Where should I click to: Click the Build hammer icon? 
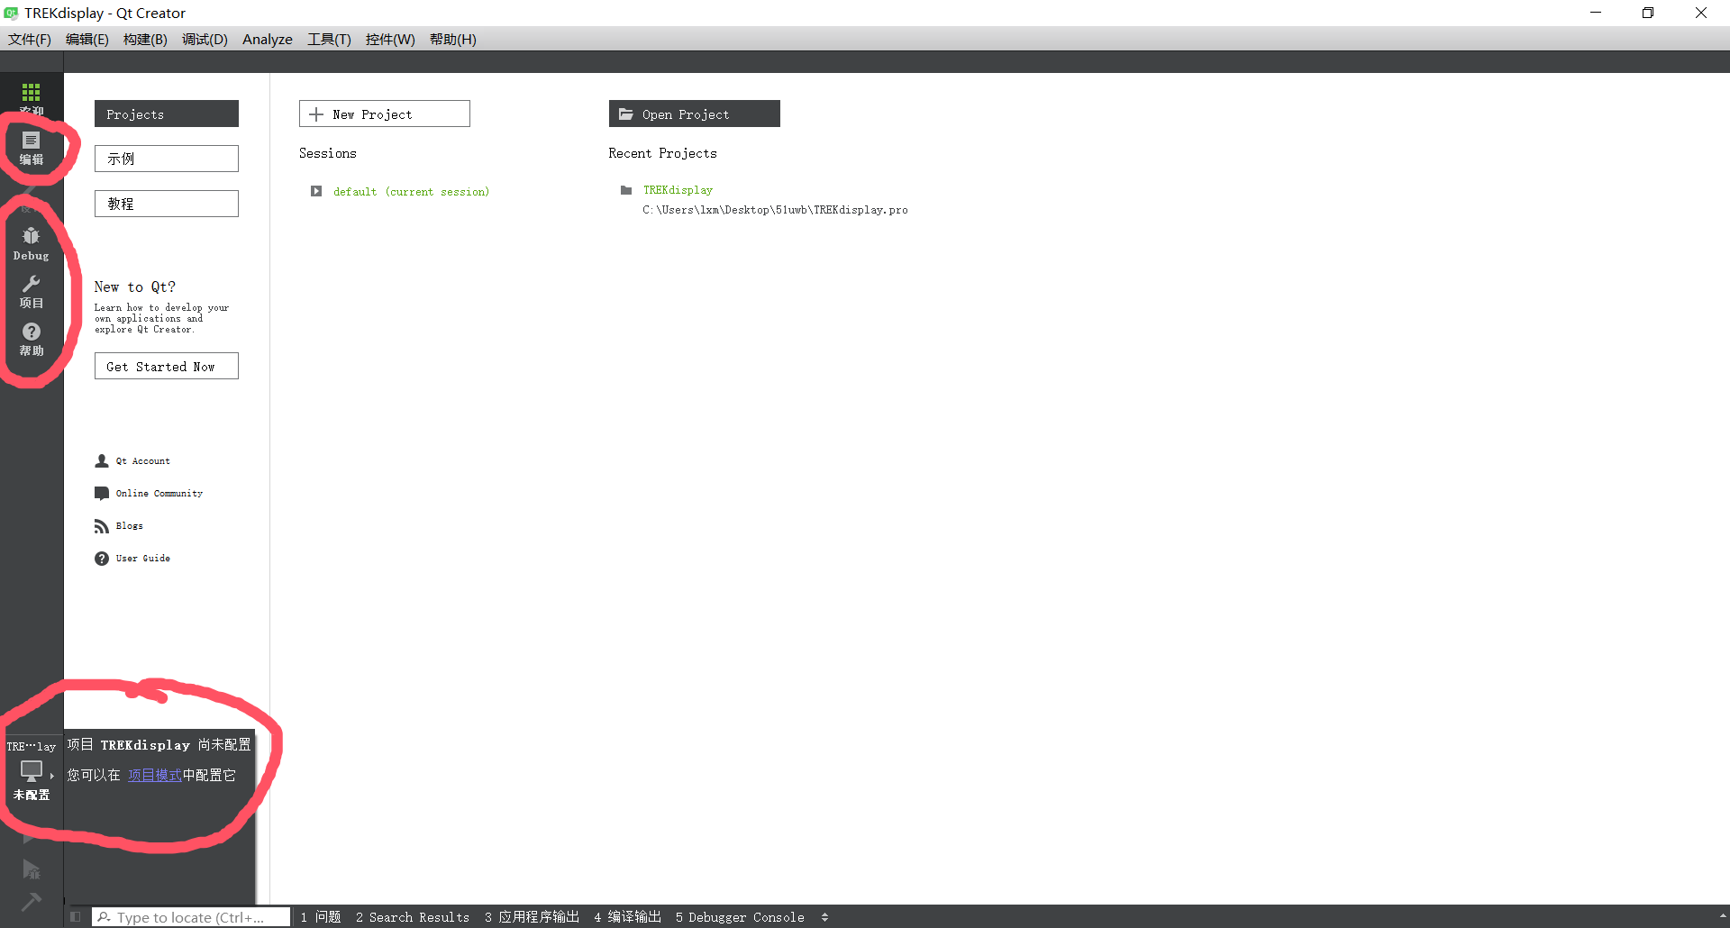31,901
